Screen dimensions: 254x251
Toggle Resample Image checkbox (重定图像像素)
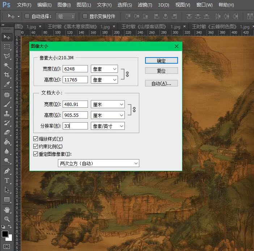pos(35,154)
